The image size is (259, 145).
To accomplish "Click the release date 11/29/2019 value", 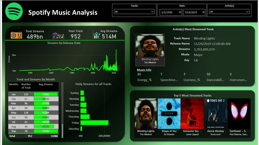I will click(212, 44).
